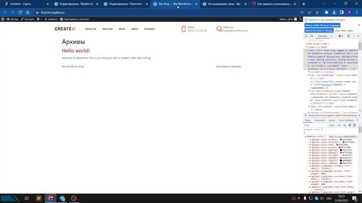Click the DevTools error count badge
This screenshot has height=203, width=362.
[341, 36]
